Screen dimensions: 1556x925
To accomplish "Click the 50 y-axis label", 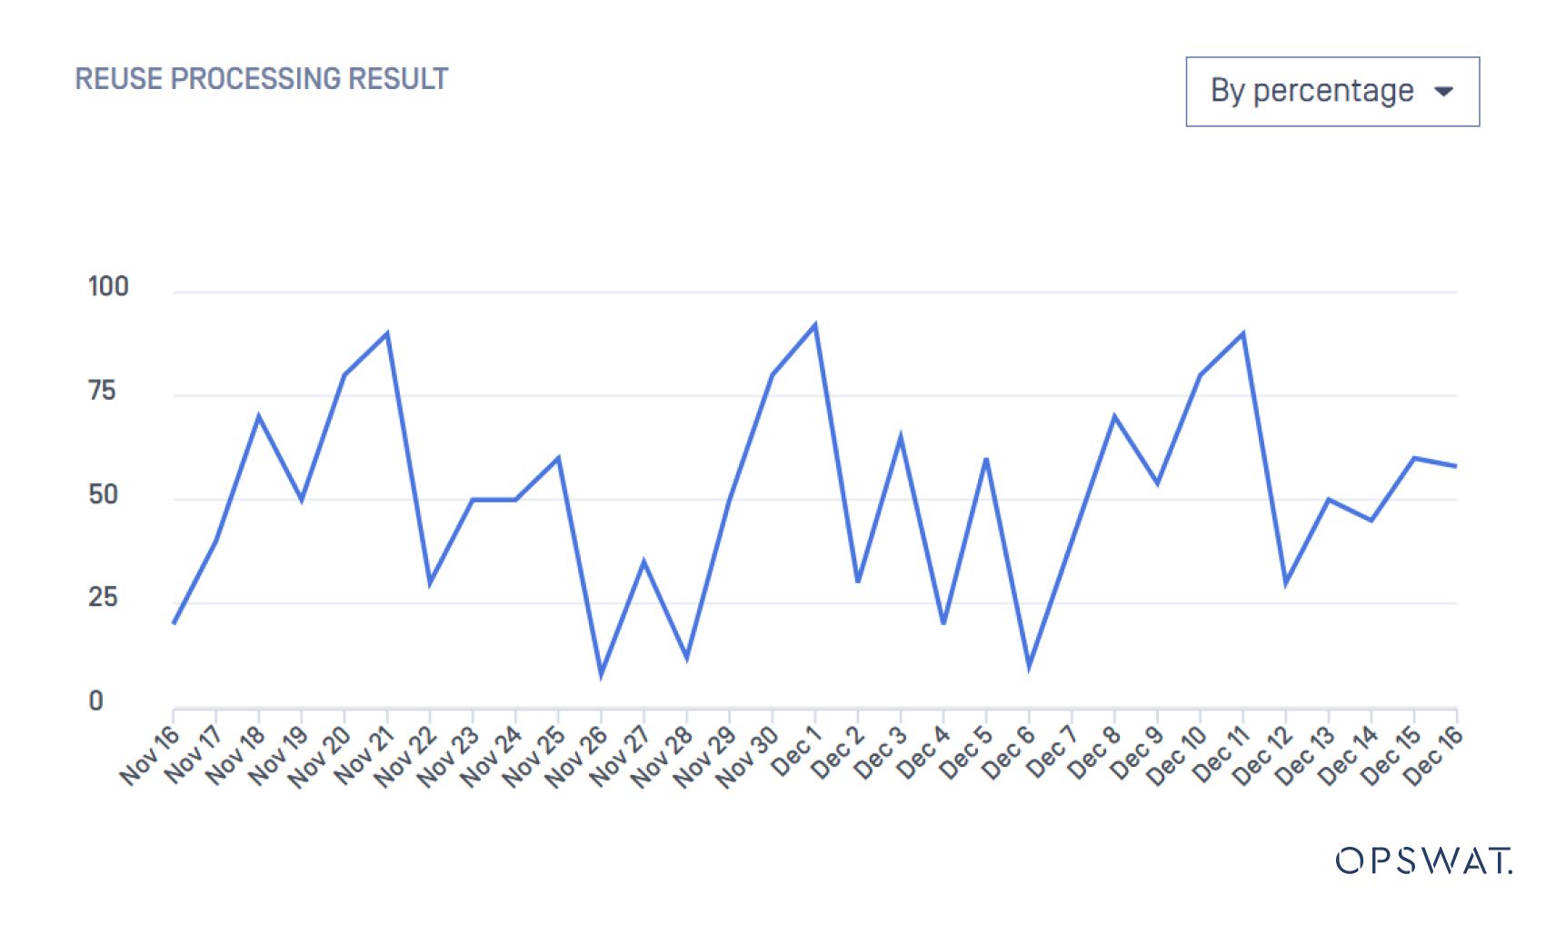I will (x=104, y=495).
